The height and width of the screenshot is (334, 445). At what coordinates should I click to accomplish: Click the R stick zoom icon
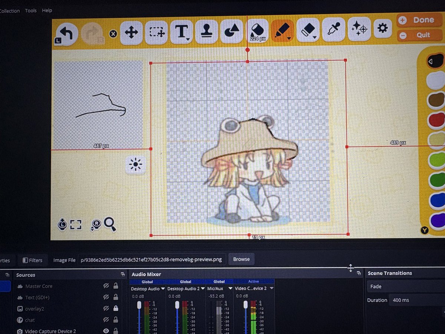(x=96, y=225)
